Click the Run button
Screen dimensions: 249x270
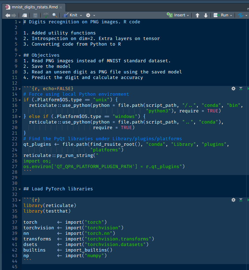(x=221, y=15)
